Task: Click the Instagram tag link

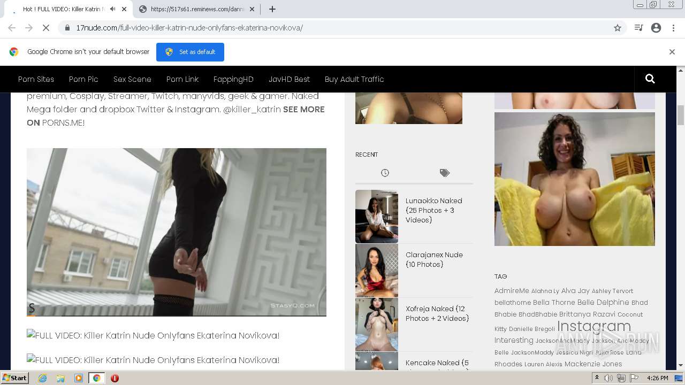Action: tap(594, 326)
